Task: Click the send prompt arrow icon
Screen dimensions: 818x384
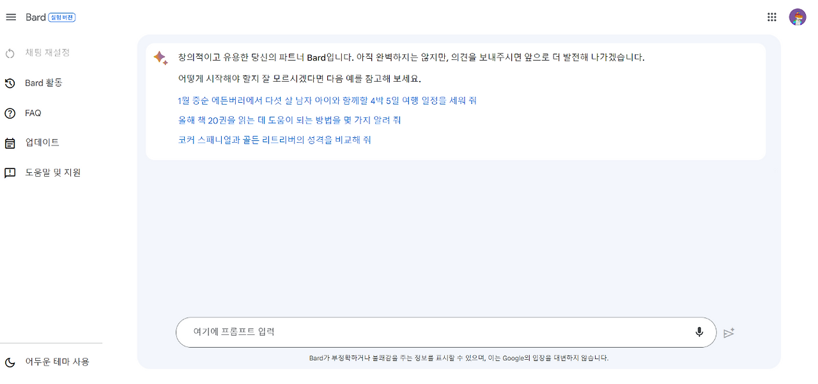Action: (729, 332)
